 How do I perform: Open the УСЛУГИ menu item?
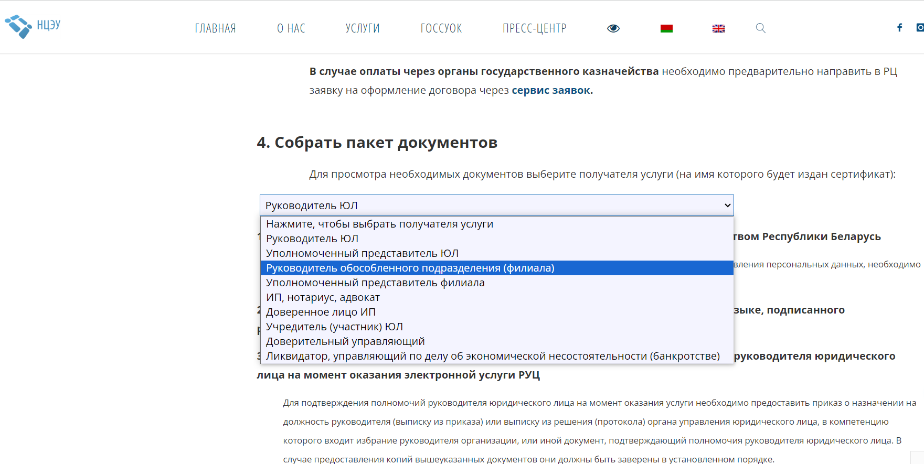[363, 28]
